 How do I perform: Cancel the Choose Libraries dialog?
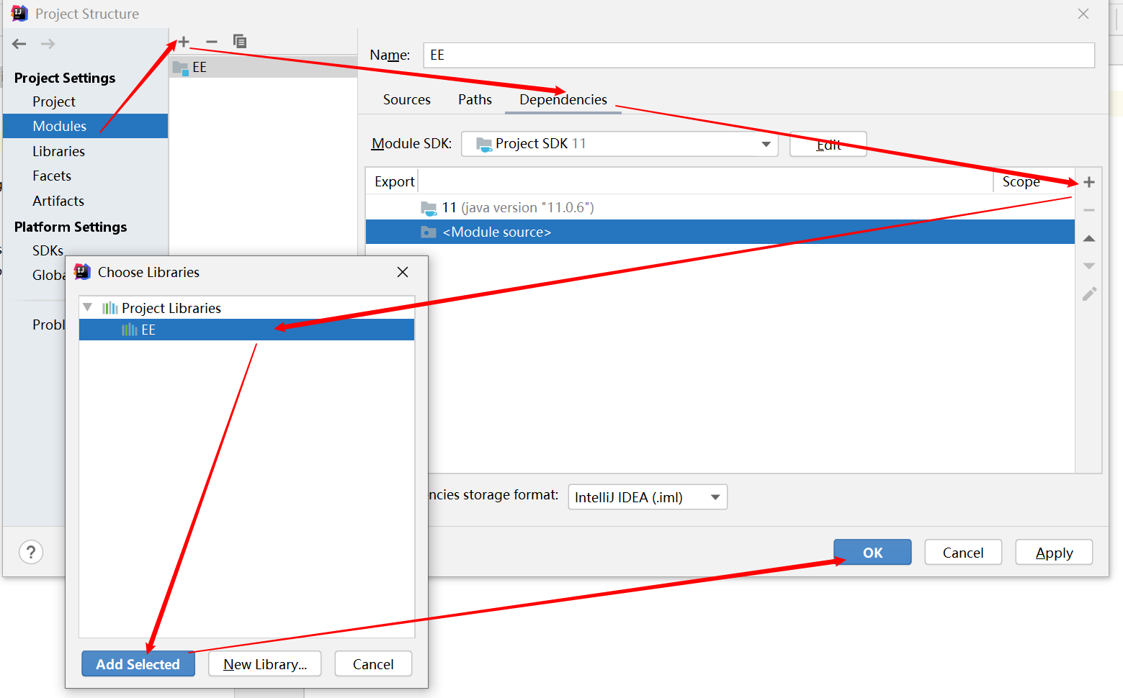pyautogui.click(x=373, y=664)
